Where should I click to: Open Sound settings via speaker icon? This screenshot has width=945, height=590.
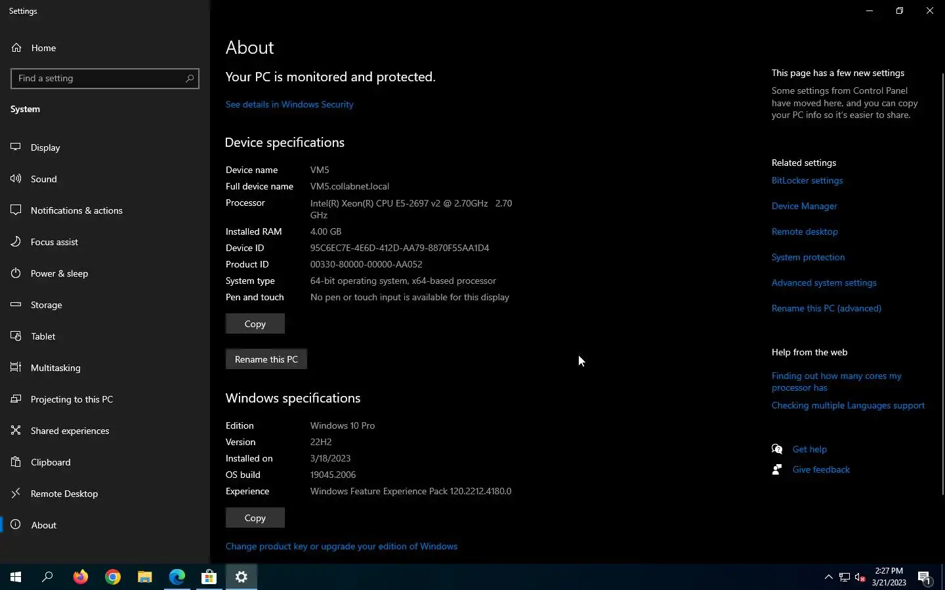click(x=16, y=179)
